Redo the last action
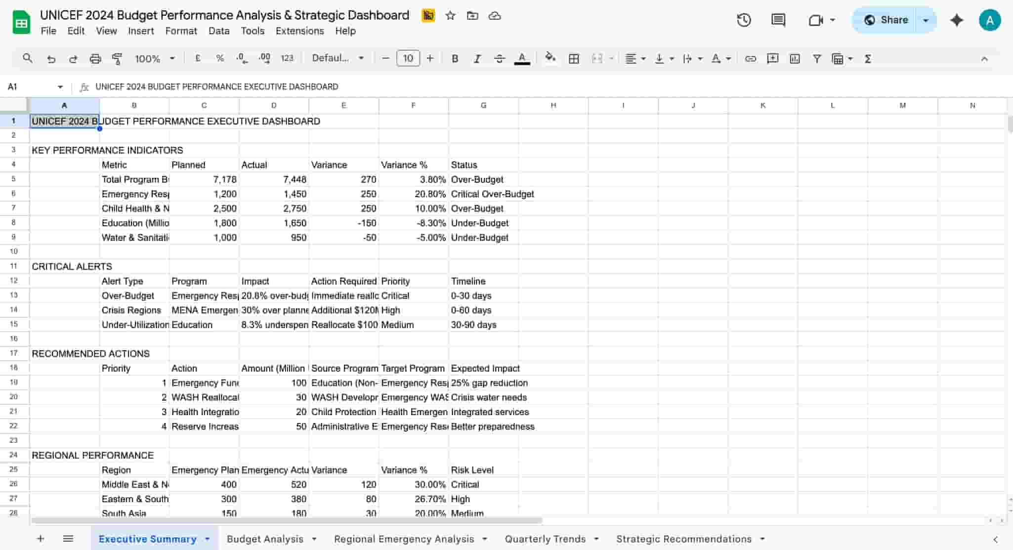 click(73, 59)
